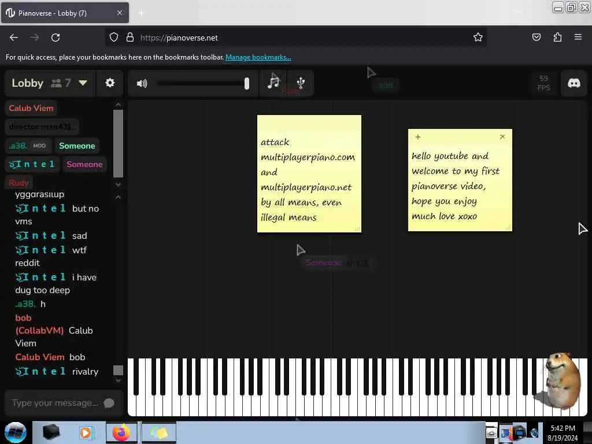
Task: Mute the volume speaker icon
Action: (142, 83)
